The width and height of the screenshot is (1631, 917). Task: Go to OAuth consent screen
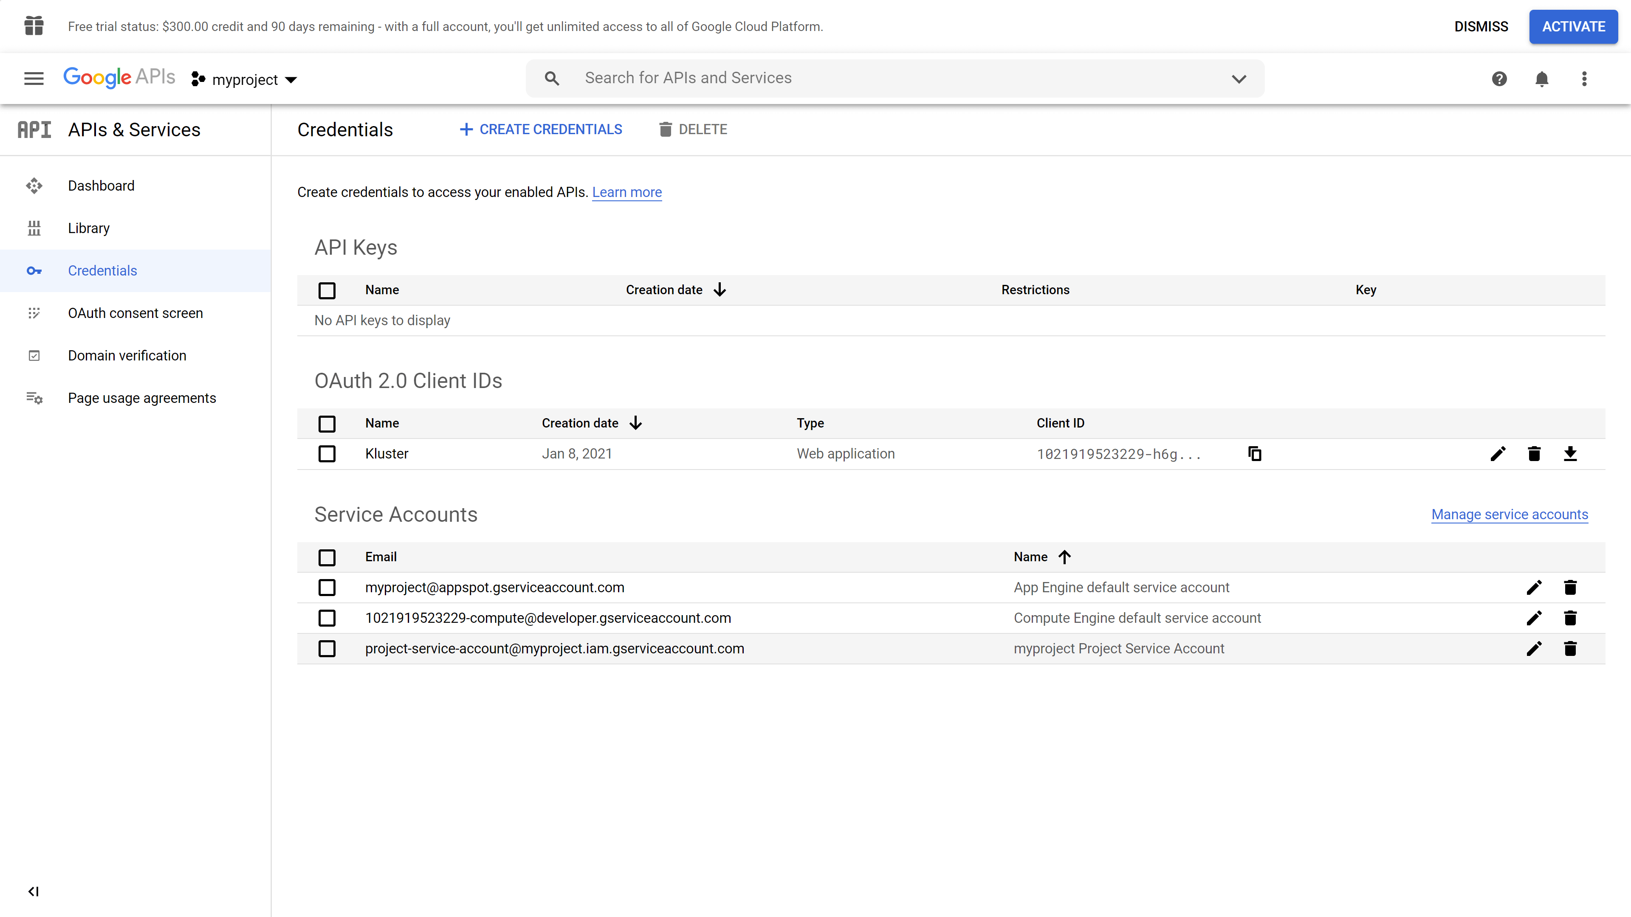[x=135, y=313]
